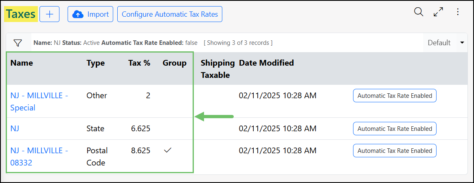The width and height of the screenshot is (474, 183).
Task: Open Configure Automatic Tax Rates
Action: click(169, 14)
